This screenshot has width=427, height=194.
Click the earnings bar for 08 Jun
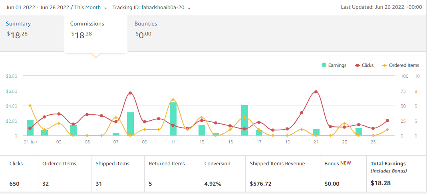click(130, 124)
